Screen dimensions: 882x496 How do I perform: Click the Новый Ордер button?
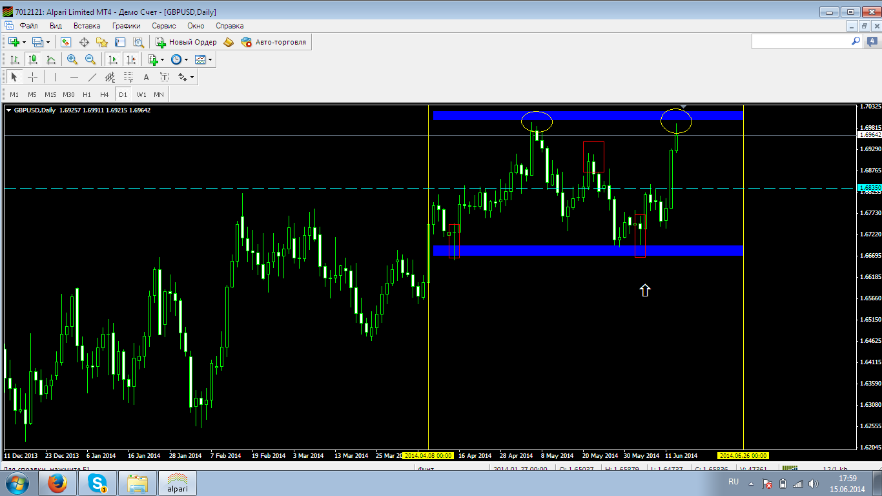pos(186,42)
